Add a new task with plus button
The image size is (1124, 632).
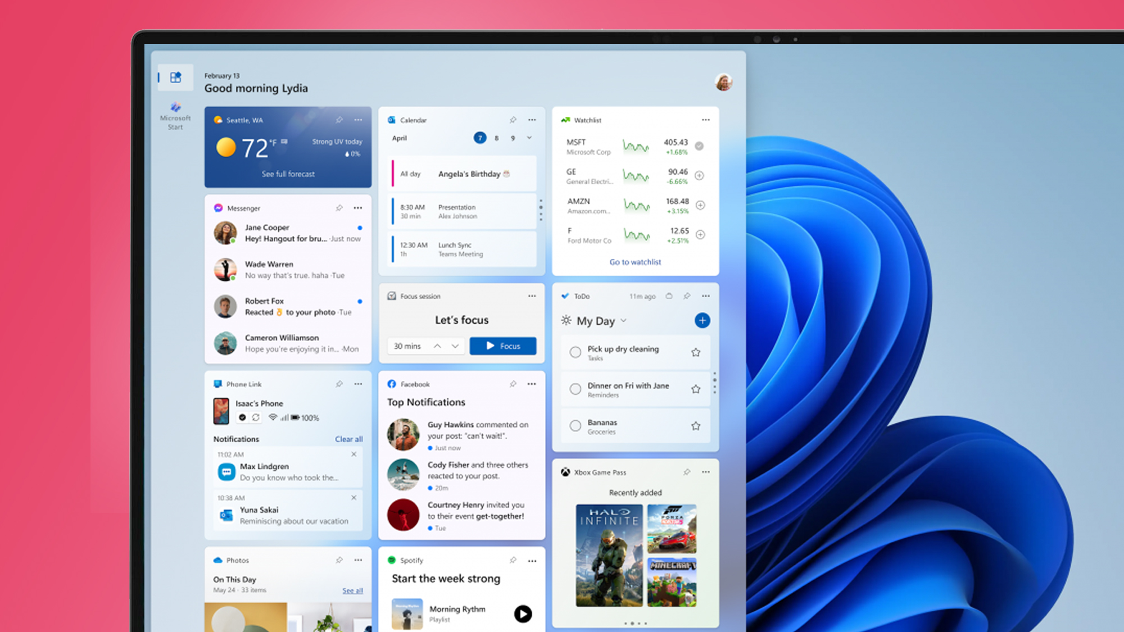coord(702,320)
